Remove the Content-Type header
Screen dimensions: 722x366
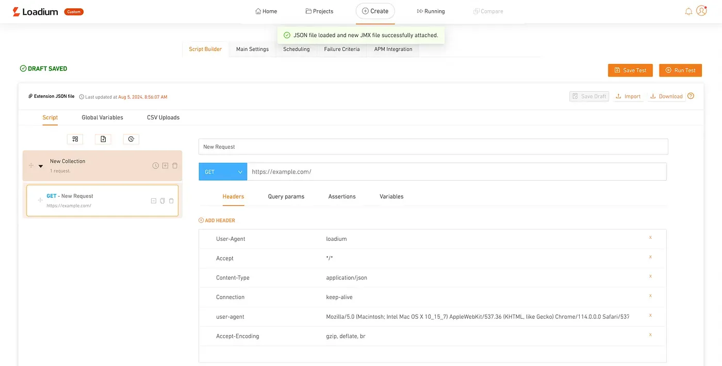pyautogui.click(x=650, y=276)
